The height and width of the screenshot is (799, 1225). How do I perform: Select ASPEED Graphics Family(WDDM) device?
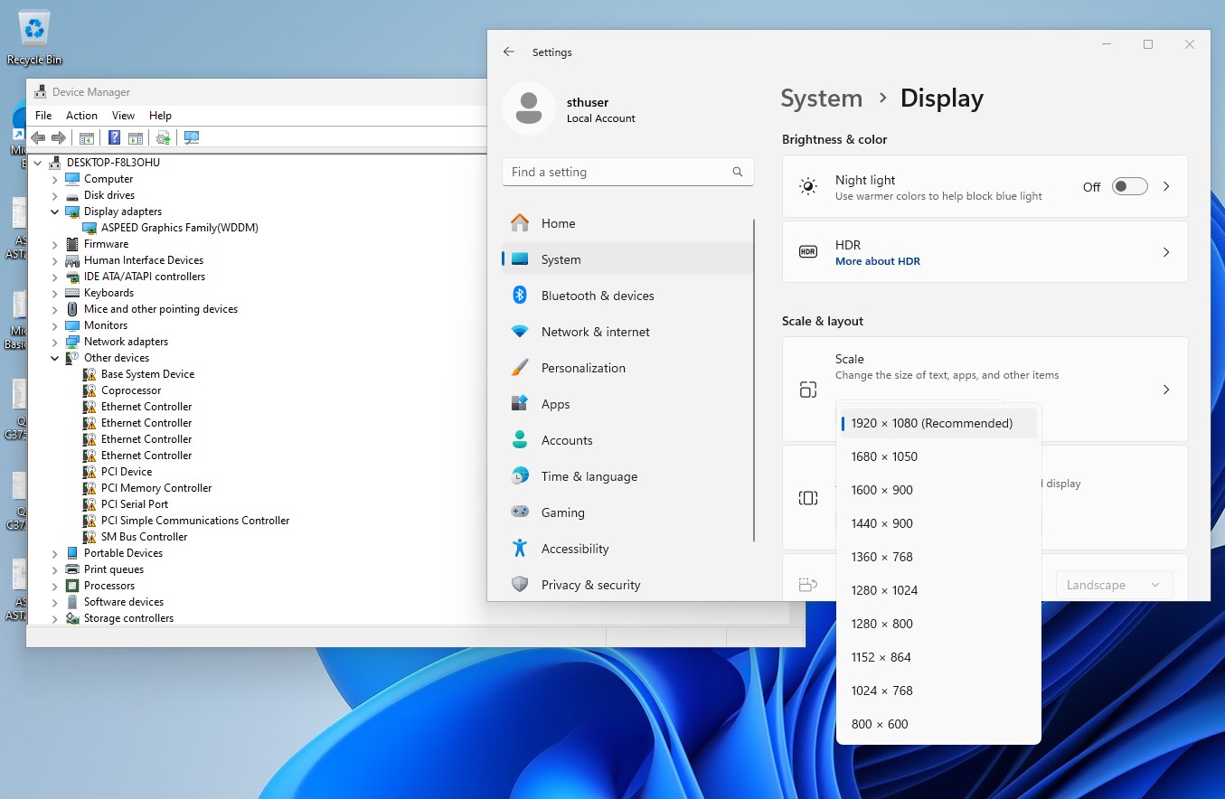click(x=179, y=228)
